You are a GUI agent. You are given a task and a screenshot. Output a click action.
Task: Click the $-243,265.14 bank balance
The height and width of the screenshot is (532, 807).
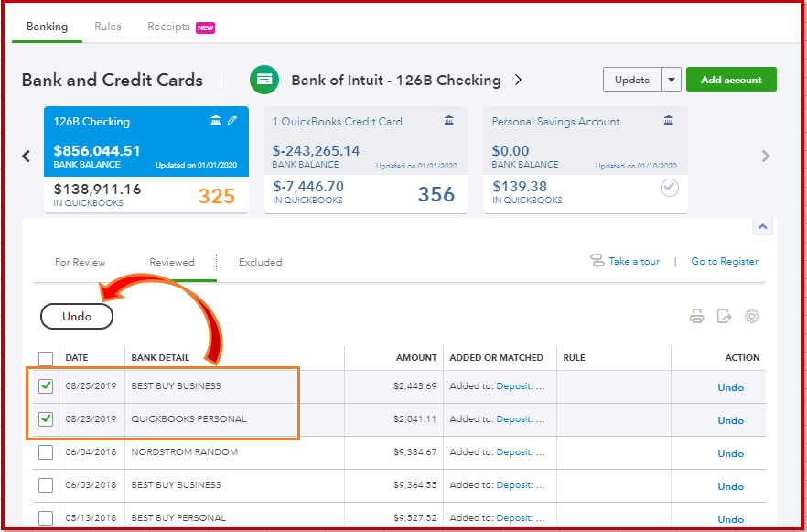[316, 151]
